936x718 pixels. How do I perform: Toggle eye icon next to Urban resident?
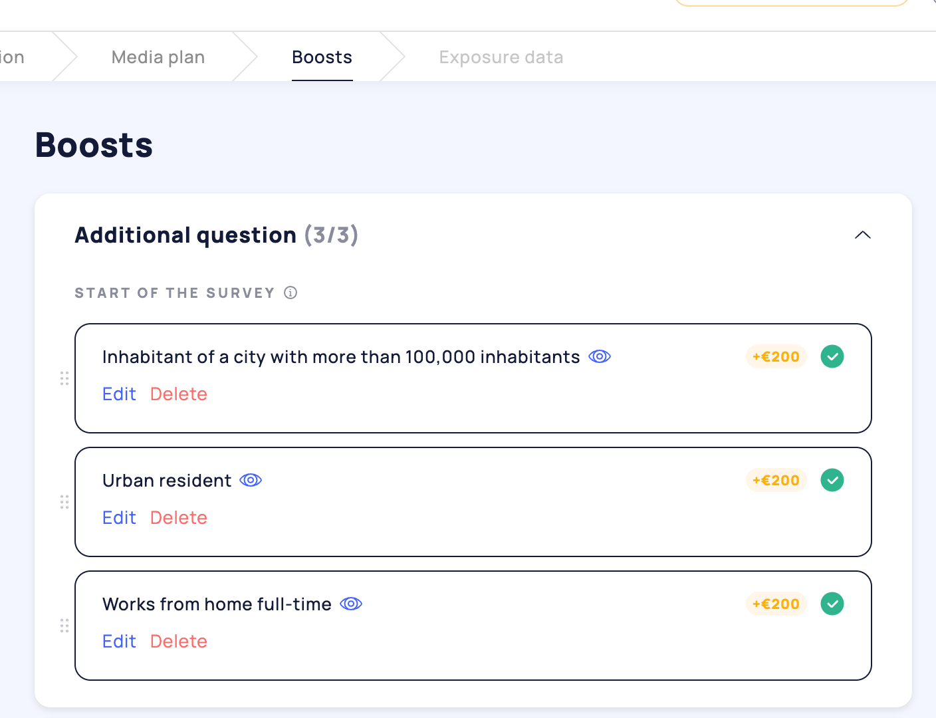[x=251, y=480]
